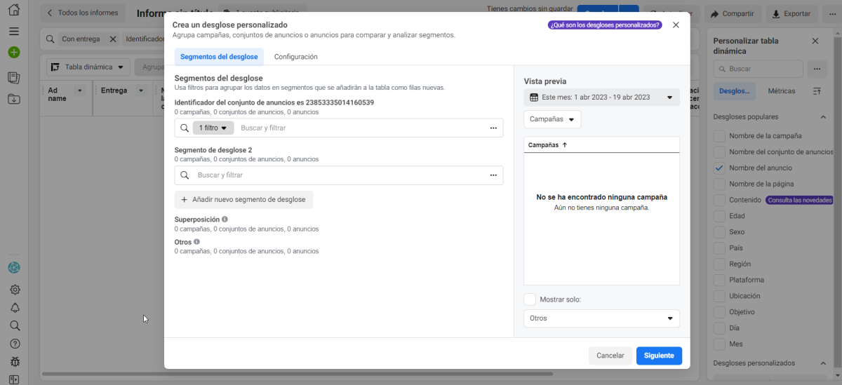Open the exports folder icon in sidebar
This screenshot has height=385, width=842.
pyautogui.click(x=14, y=100)
